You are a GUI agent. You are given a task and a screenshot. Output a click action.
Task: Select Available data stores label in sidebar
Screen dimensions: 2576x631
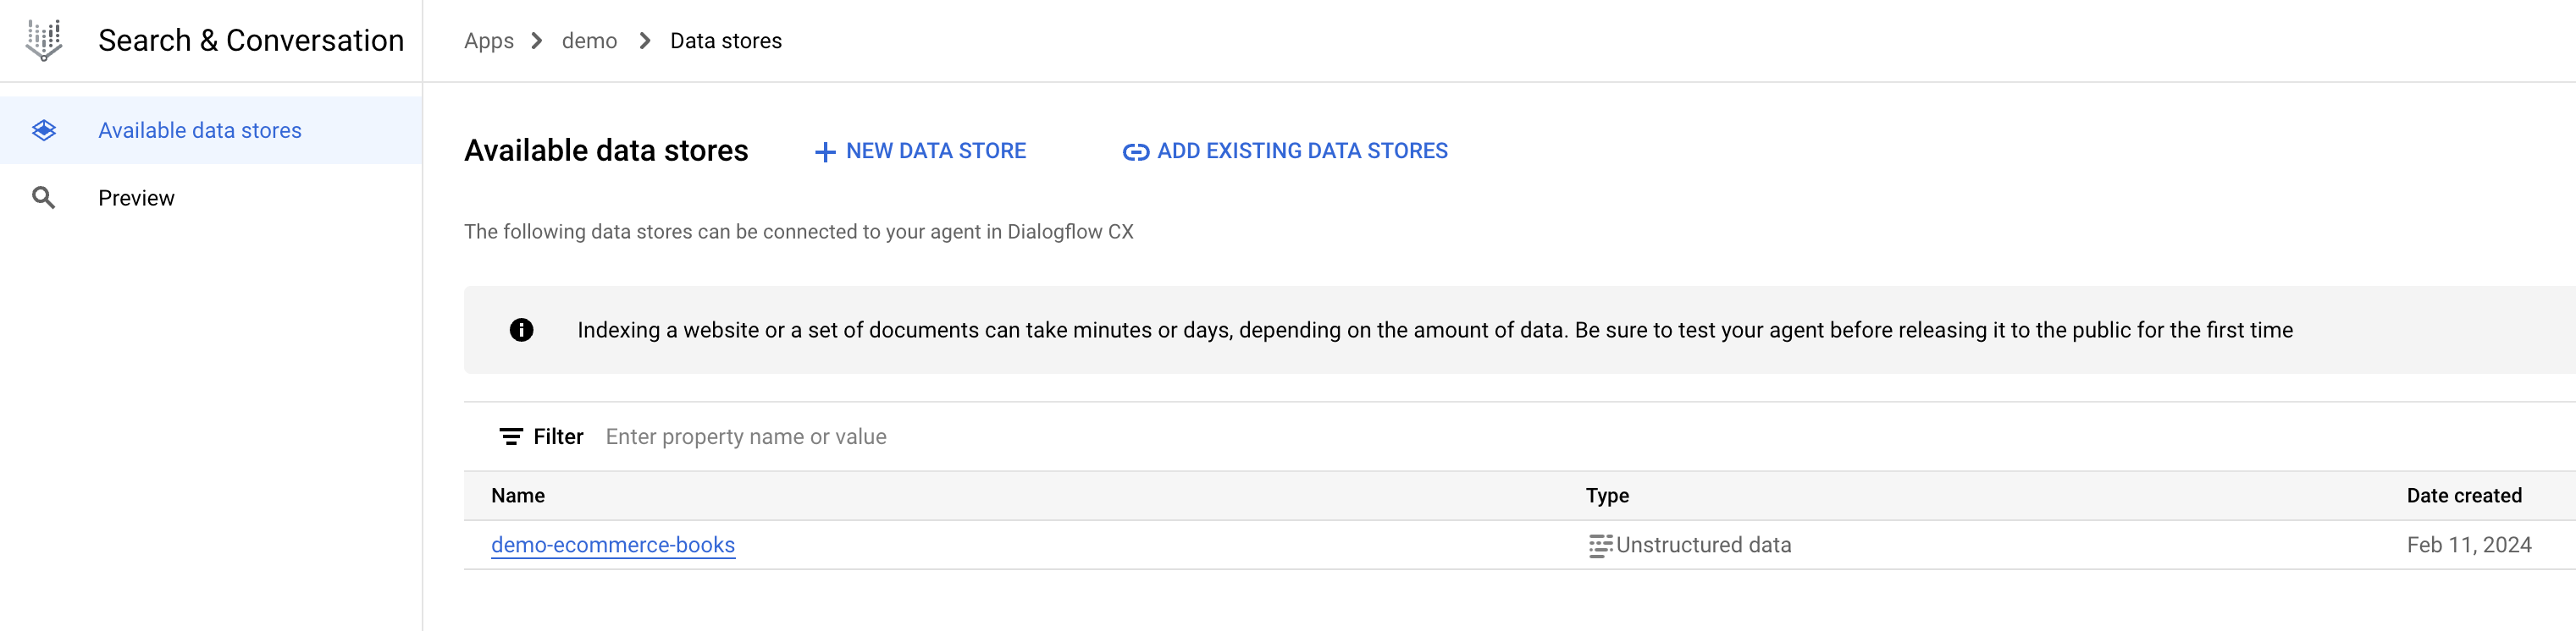click(x=199, y=131)
